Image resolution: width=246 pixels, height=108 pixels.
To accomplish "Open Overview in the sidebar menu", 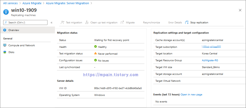I will click(x=27, y=30).
